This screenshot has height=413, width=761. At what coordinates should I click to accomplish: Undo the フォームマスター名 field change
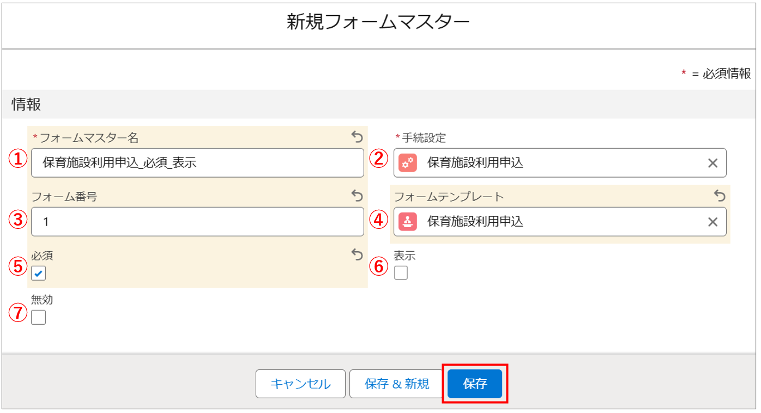[357, 136]
